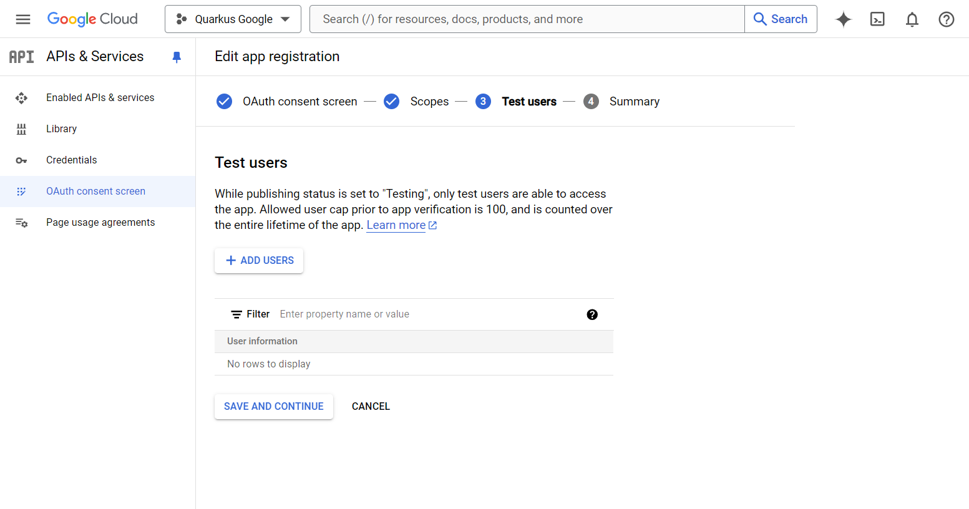Focus the resources search input field
Image resolution: width=969 pixels, height=509 pixels.
[x=527, y=19]
